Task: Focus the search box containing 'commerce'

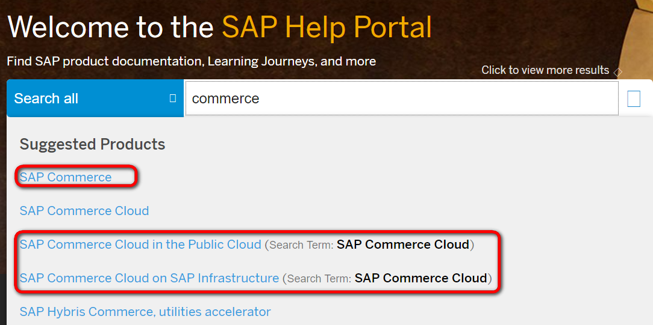Action: (x=401, y=99)
